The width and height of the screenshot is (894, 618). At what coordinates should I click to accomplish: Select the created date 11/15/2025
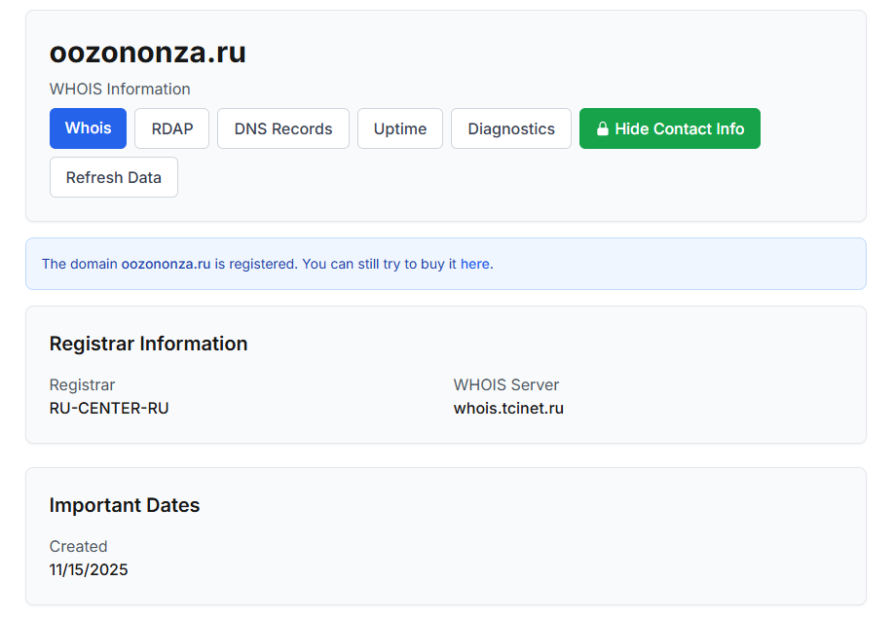89,569
